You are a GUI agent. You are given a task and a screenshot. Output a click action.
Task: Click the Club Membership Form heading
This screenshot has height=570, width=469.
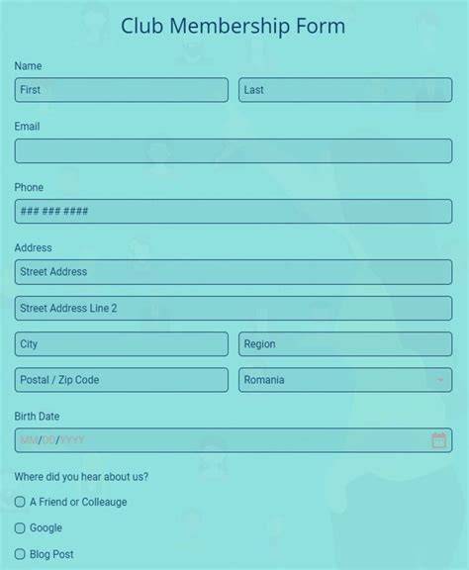tap(234, 26)
